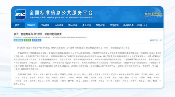Click the SAC logo icon
Screen dimensions: 175x97
pyautogui.click(x=20, y=14)
